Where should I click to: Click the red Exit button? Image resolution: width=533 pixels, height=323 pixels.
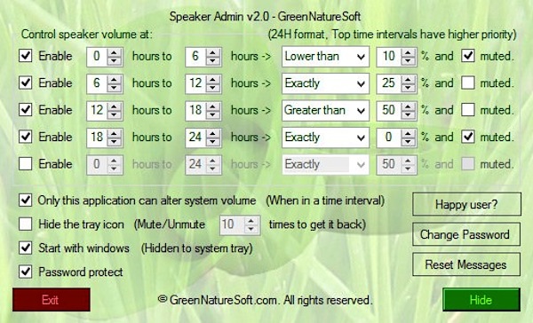coord(52,300)
